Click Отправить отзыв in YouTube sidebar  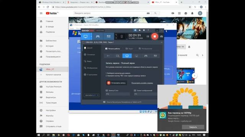(52, 126)
